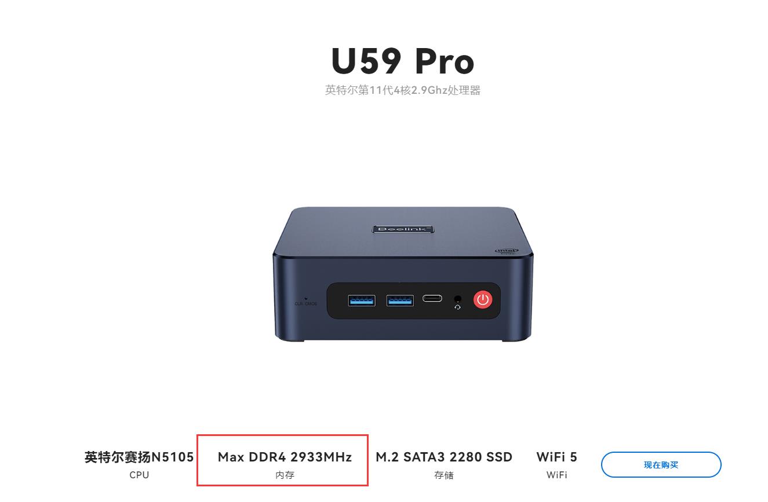Image resolution: width=768 pixels, height=502 pixels.
Task: Select the right blue USB port
Action: tap(400, 300)
